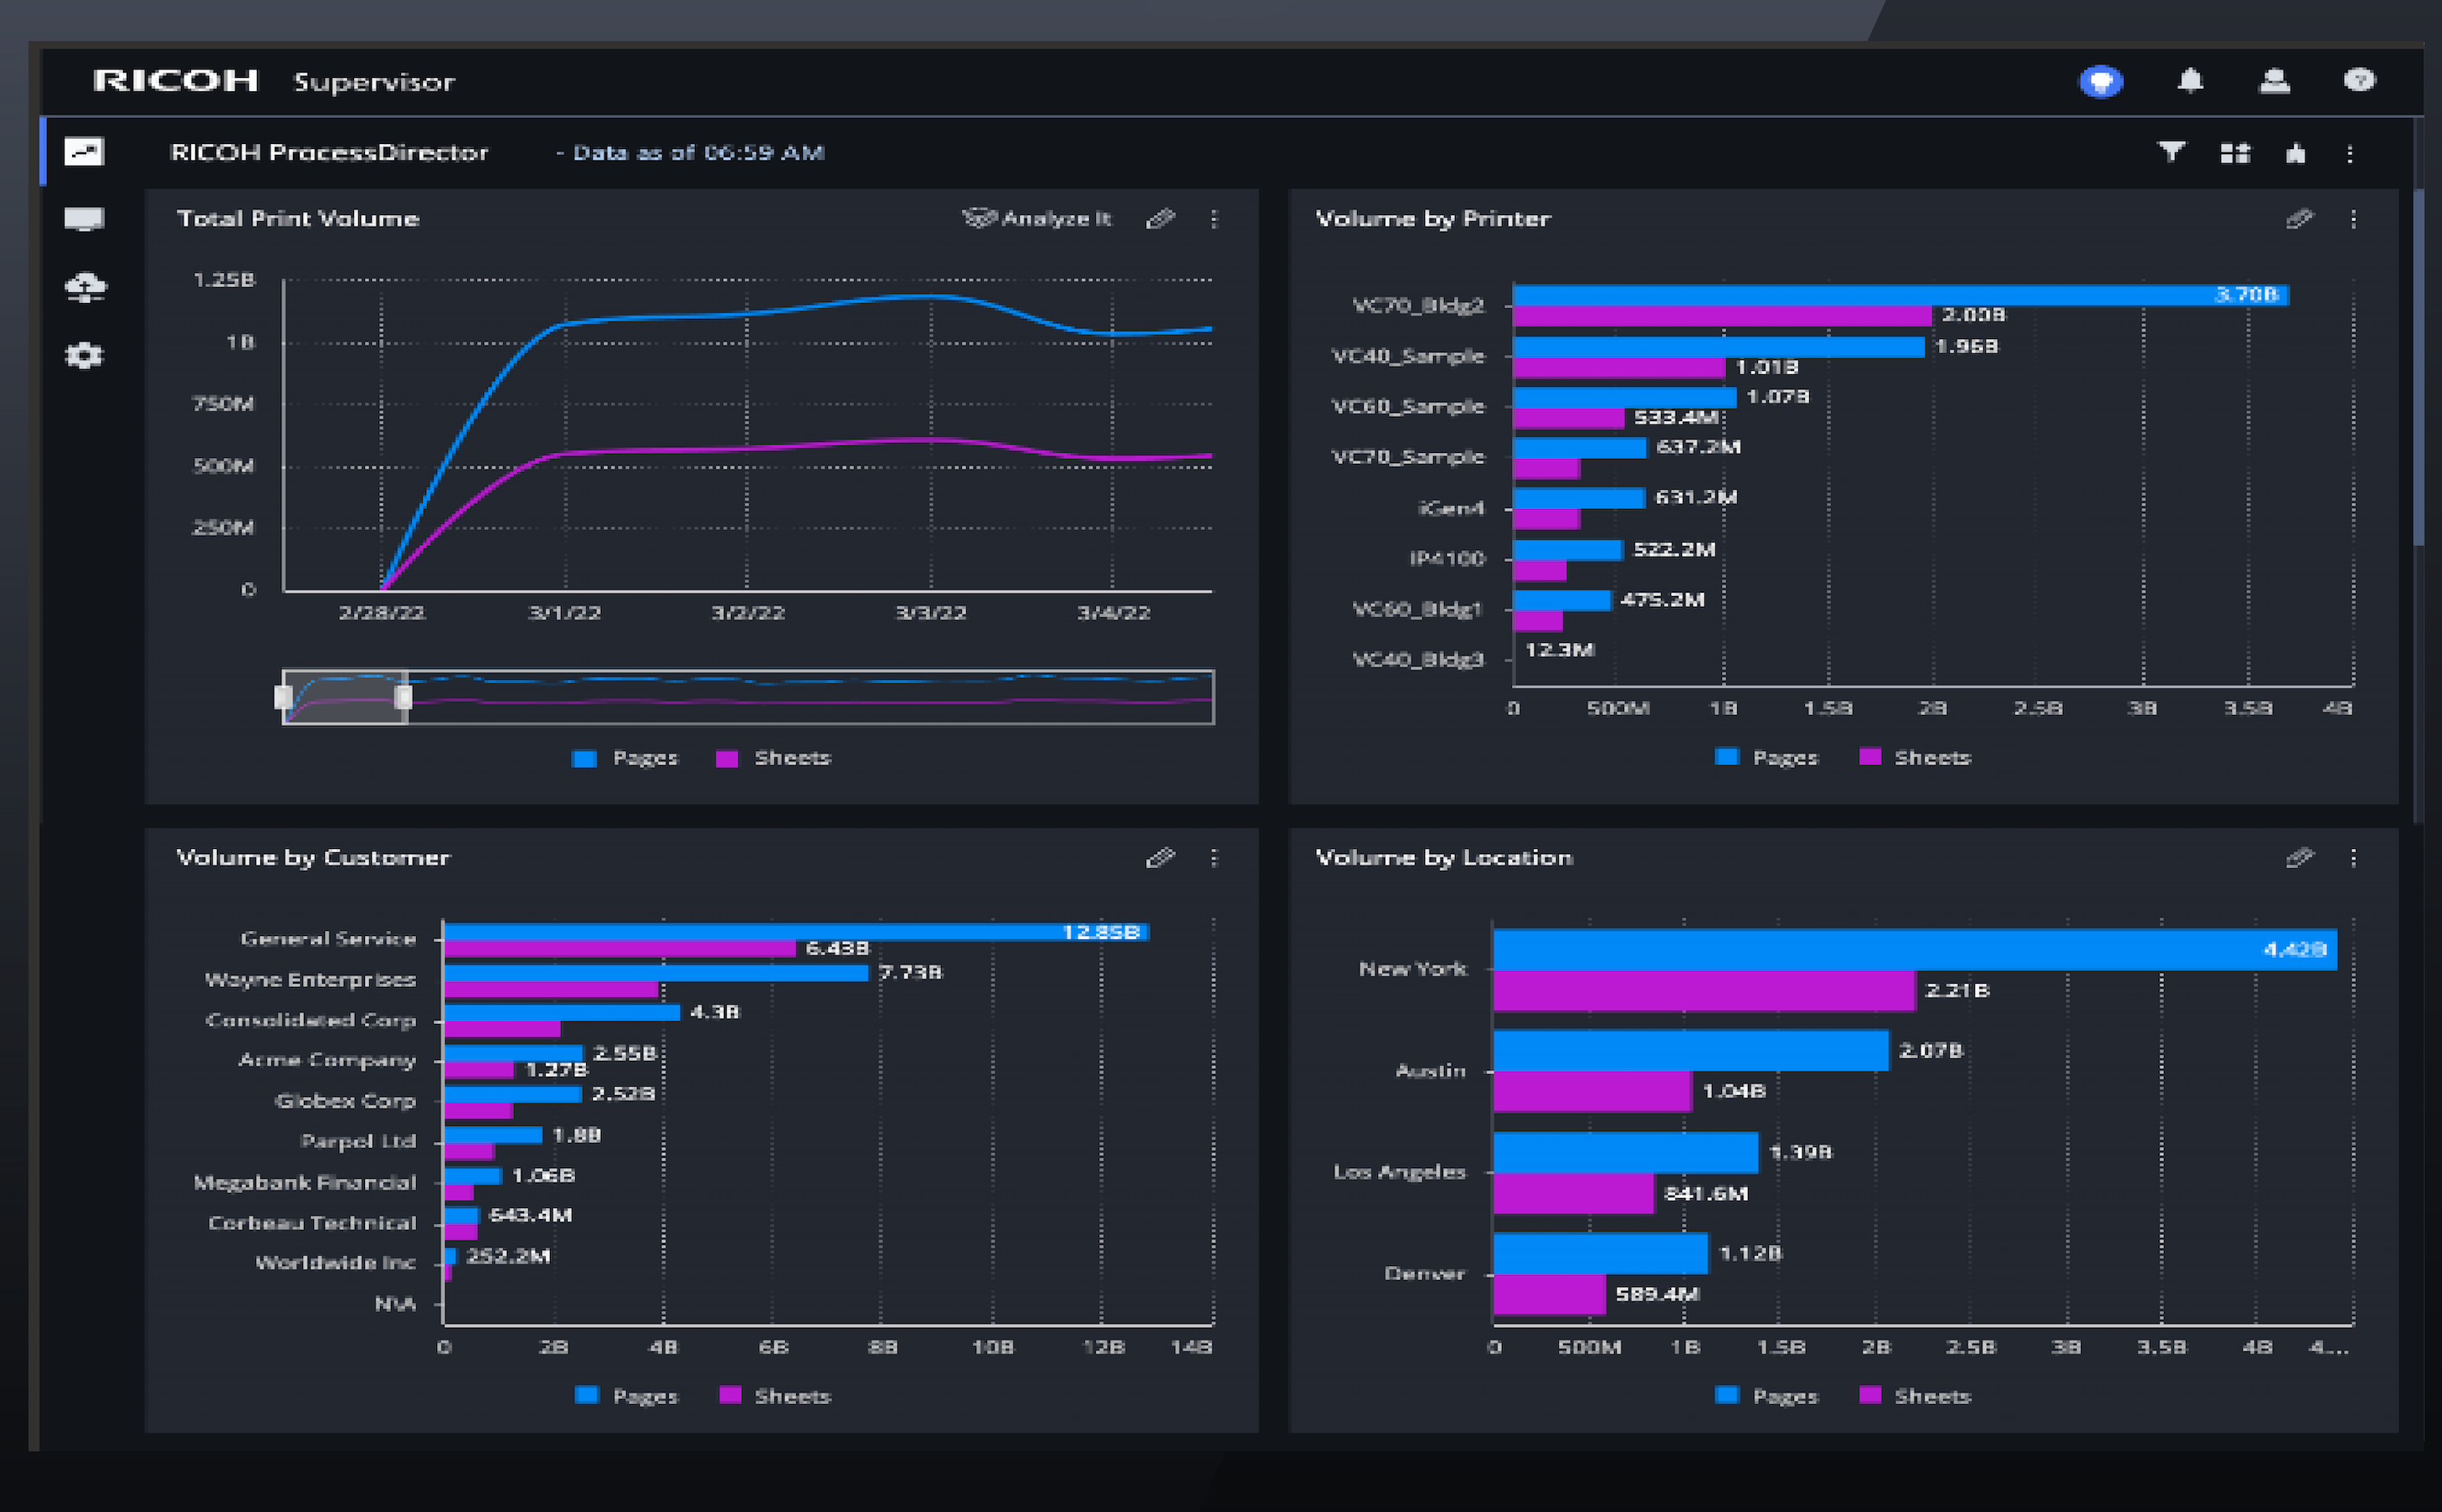Open Volume by Location widget options menu
The width and height of the screenshot is (2442, 1512).
click(2353, 858)
